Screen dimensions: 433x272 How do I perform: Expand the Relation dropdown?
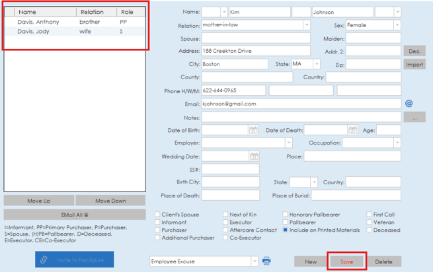[x=306, y=25]
